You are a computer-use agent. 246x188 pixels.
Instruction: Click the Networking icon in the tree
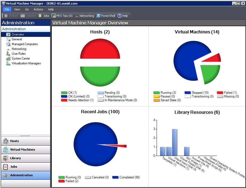(8, 49)
